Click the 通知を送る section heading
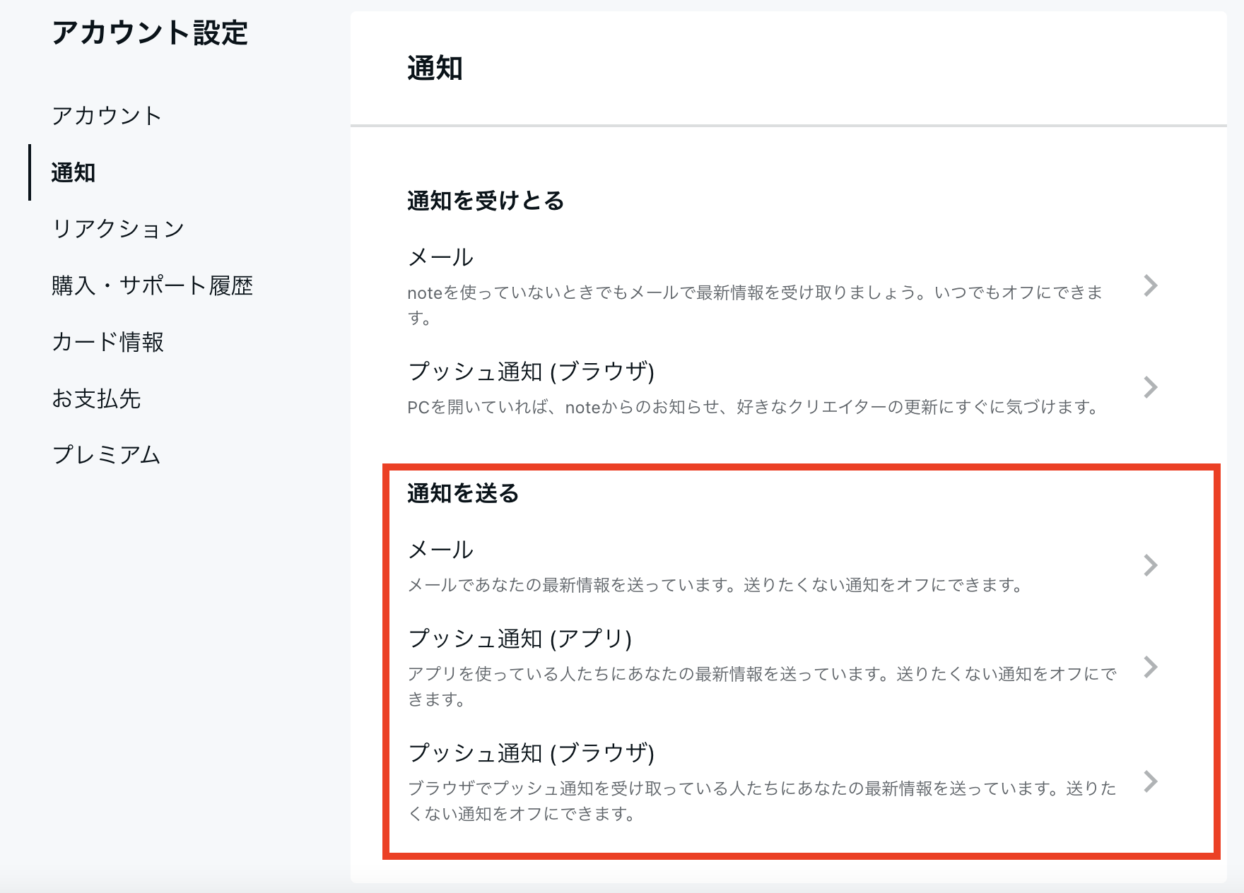The image size is (1244, 893). click(463, 494)
